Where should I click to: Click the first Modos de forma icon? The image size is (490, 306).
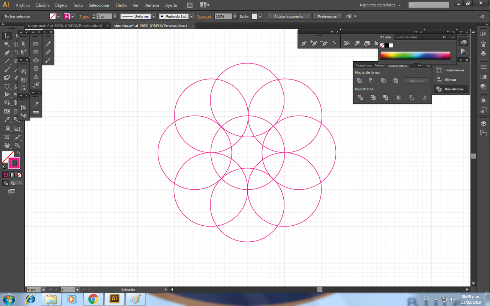(359, 81)
